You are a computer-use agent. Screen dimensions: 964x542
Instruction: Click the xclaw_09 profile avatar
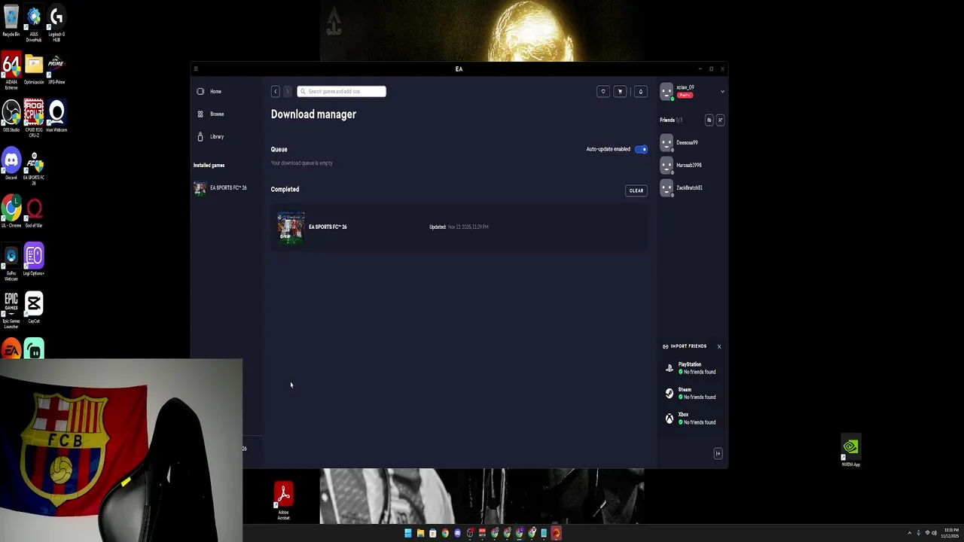[667, 92]
